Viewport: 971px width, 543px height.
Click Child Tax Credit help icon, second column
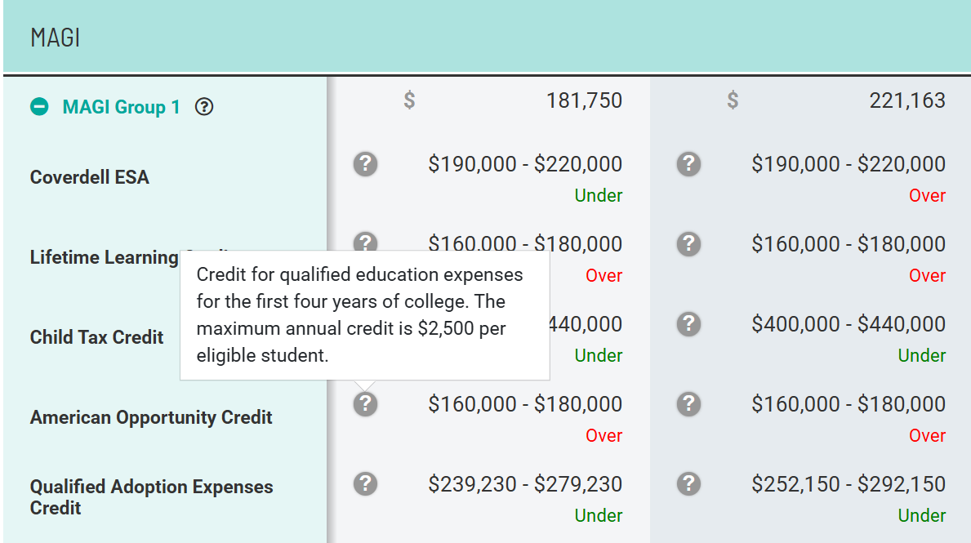[688, 324]
